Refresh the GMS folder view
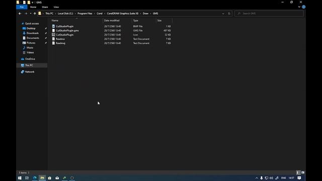 (229, 14)
